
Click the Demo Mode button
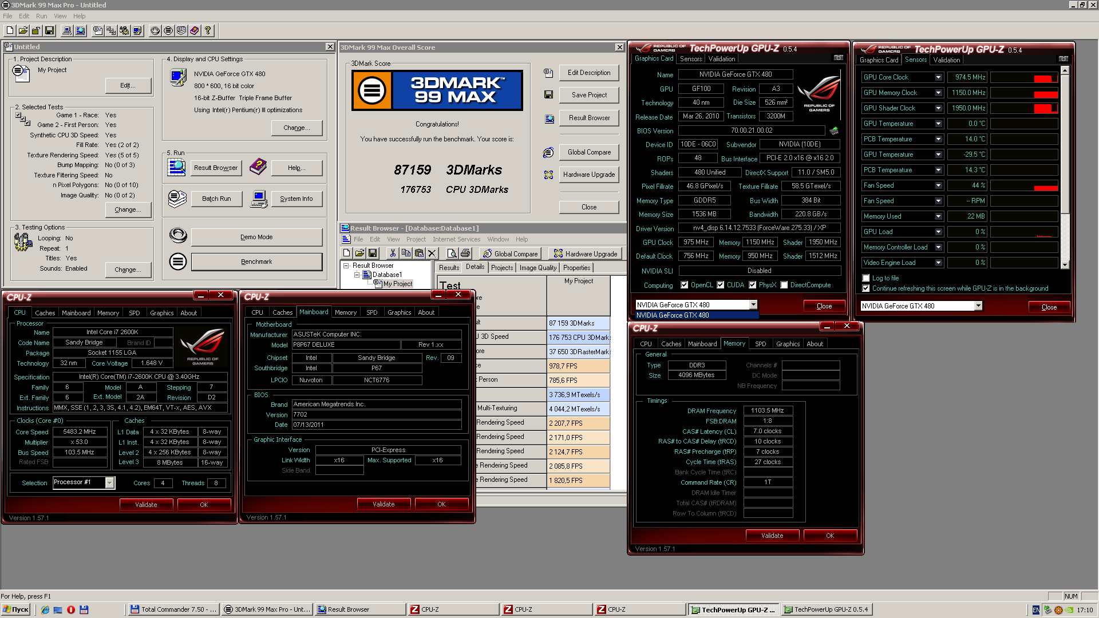256,237
